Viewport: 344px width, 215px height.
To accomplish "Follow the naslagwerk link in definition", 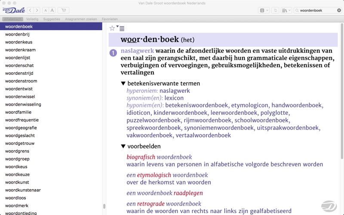I will pos(137,51).
